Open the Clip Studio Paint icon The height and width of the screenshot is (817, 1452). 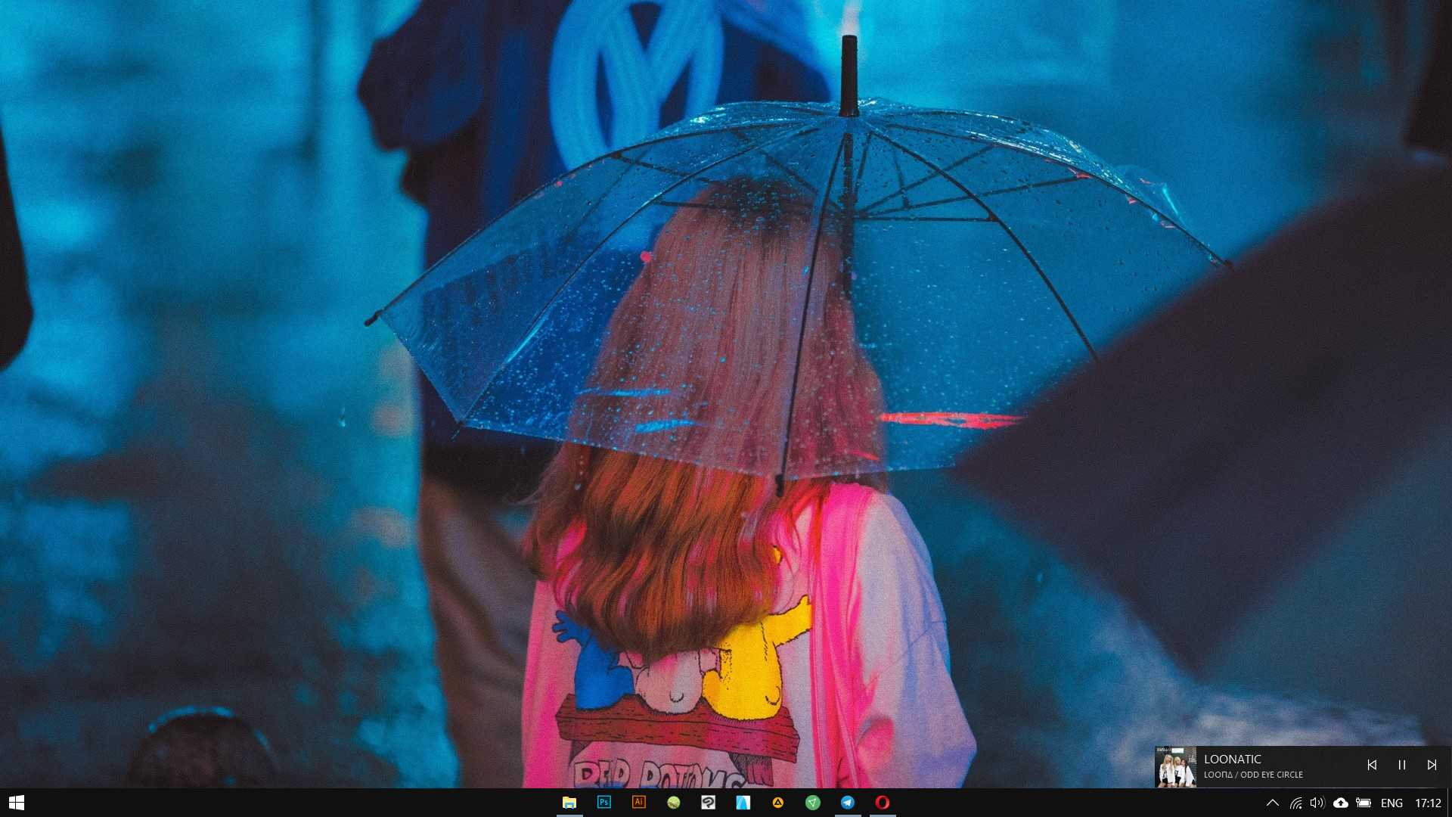(709, 803)
